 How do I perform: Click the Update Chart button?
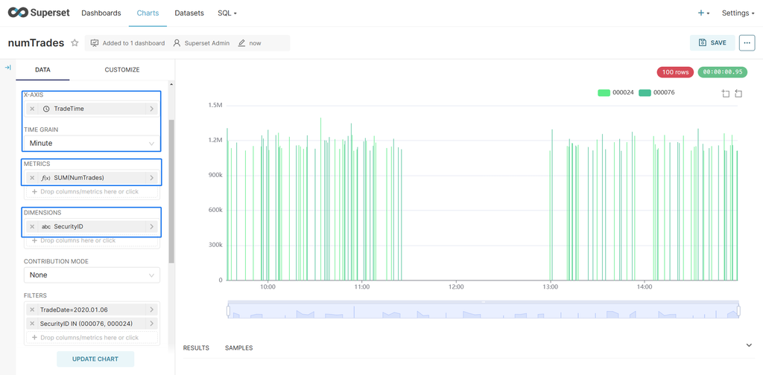click(95, 359)
